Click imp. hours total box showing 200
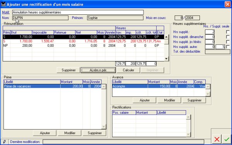Viewport: 232px width, 145px height. [131, 64]
